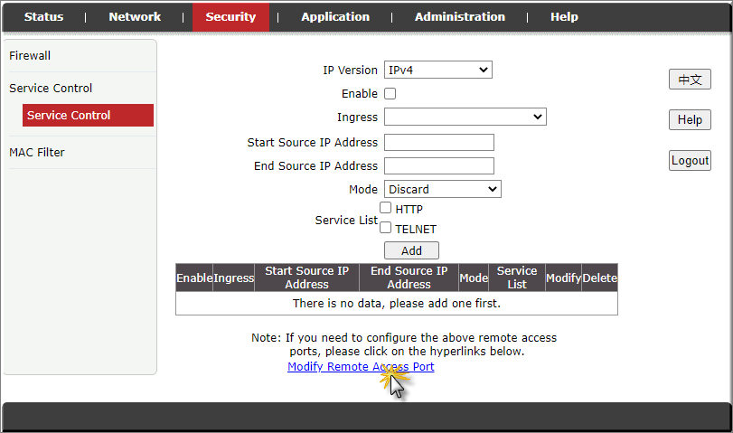Open the Ingress dropdown
Screen dimensions: 733x433
[x=465, y=117]
